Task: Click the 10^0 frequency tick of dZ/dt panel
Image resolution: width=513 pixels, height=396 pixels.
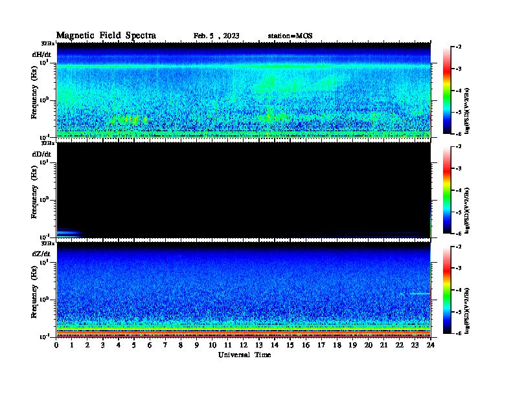Action: coord(44,300)
